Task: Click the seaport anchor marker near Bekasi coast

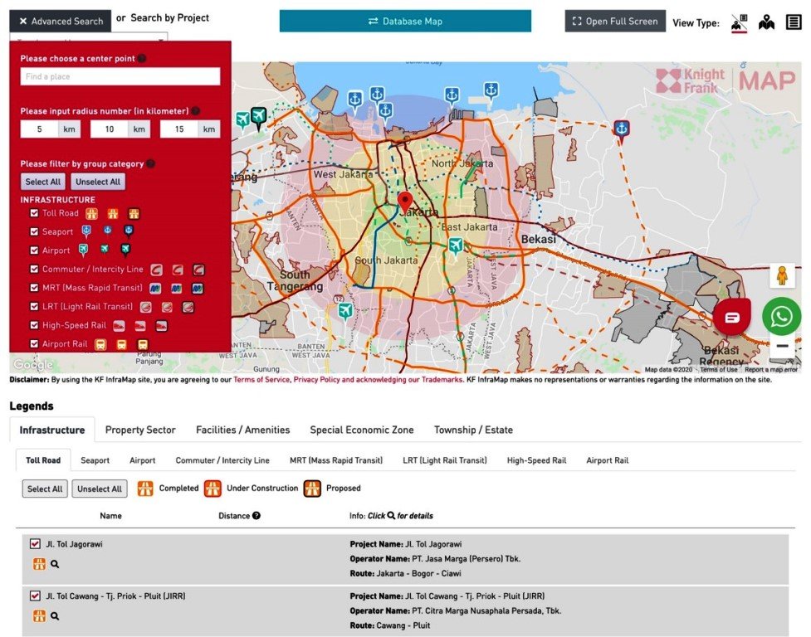Action: (x=621, y=129)
